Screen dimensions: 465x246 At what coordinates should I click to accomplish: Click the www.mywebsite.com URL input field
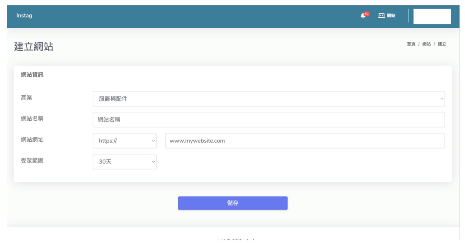coord(305,141)
